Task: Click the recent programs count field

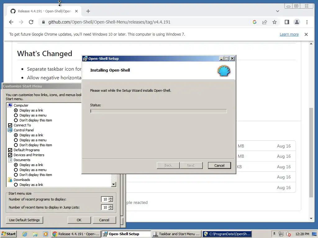Action: click(x=105, y=199)
